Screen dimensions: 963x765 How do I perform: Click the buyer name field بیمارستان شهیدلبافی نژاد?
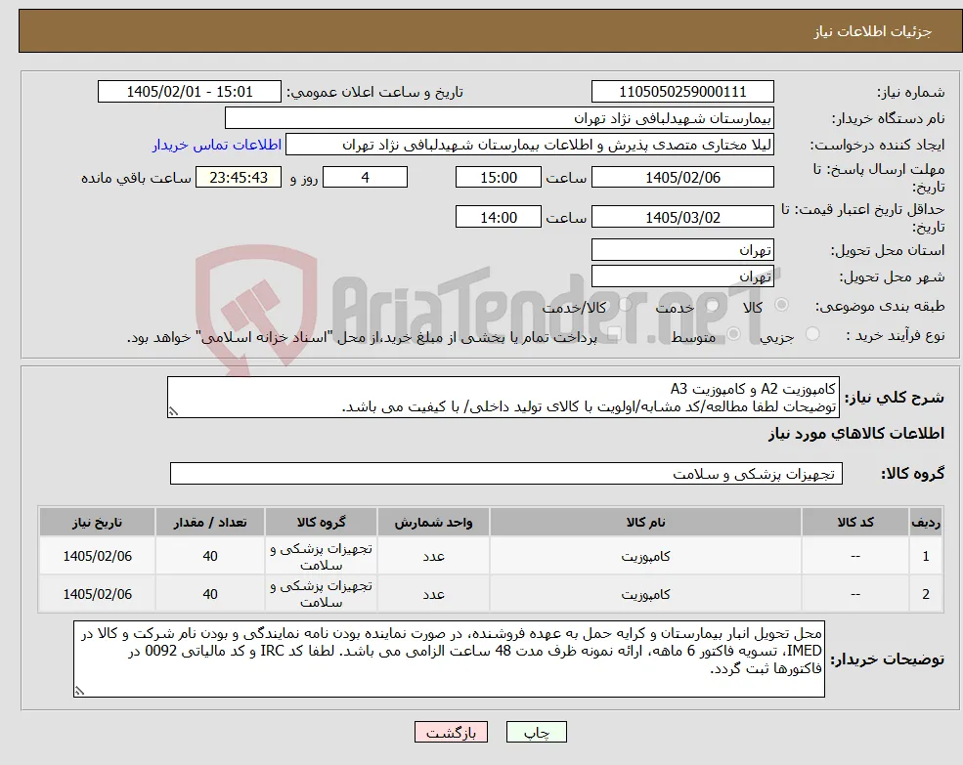click(x=500, y=118)
